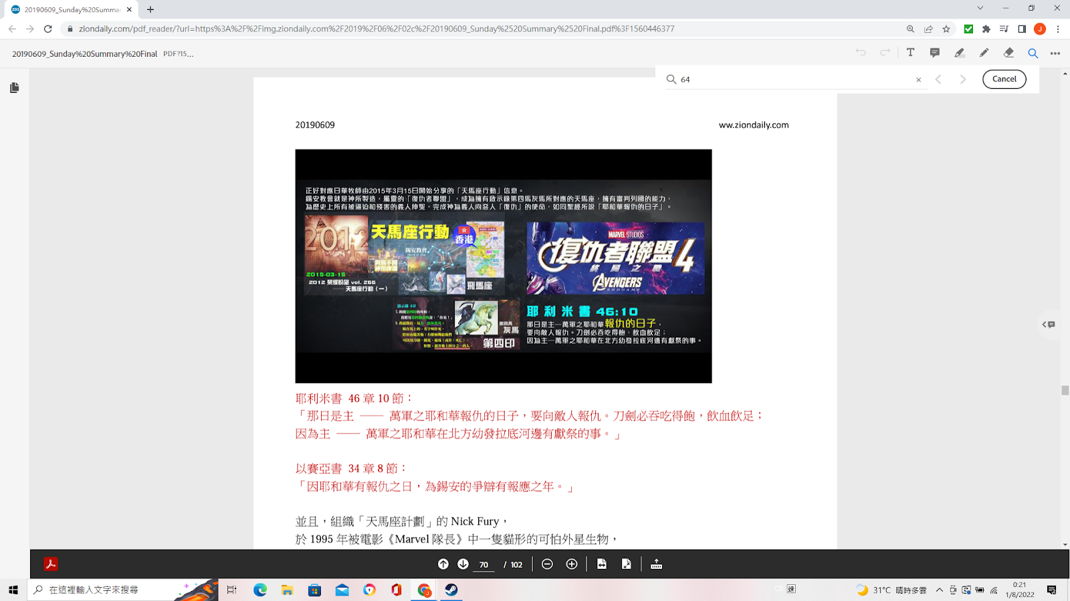This screenshot has width=1070, height=601.
Task: Open the Chrome three-dot menu
Action: pyautogui.click(x=1058, y=29)
